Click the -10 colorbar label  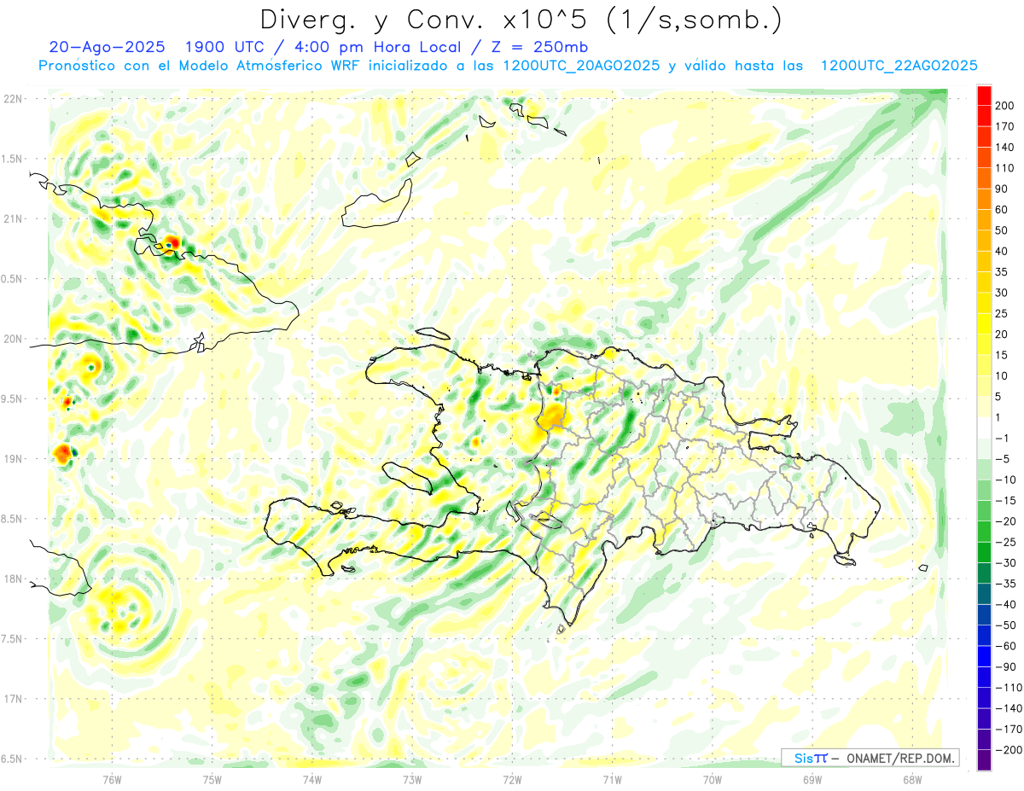[1007, 480]
